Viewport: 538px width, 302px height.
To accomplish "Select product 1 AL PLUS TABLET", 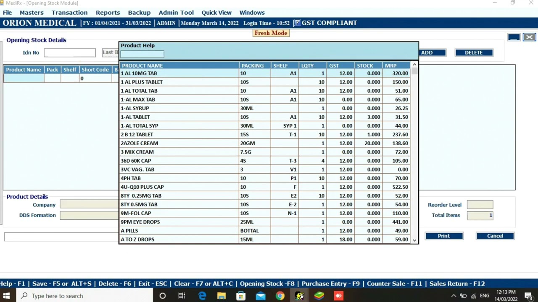I will (x=265, y=82).
